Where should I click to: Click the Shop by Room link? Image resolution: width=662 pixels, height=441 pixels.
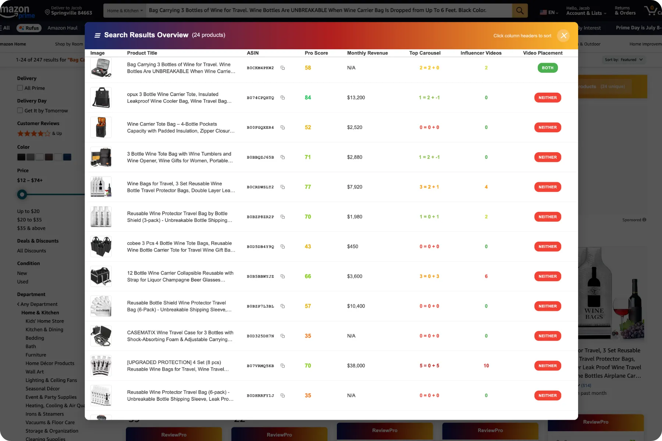[x=69, y=44]
